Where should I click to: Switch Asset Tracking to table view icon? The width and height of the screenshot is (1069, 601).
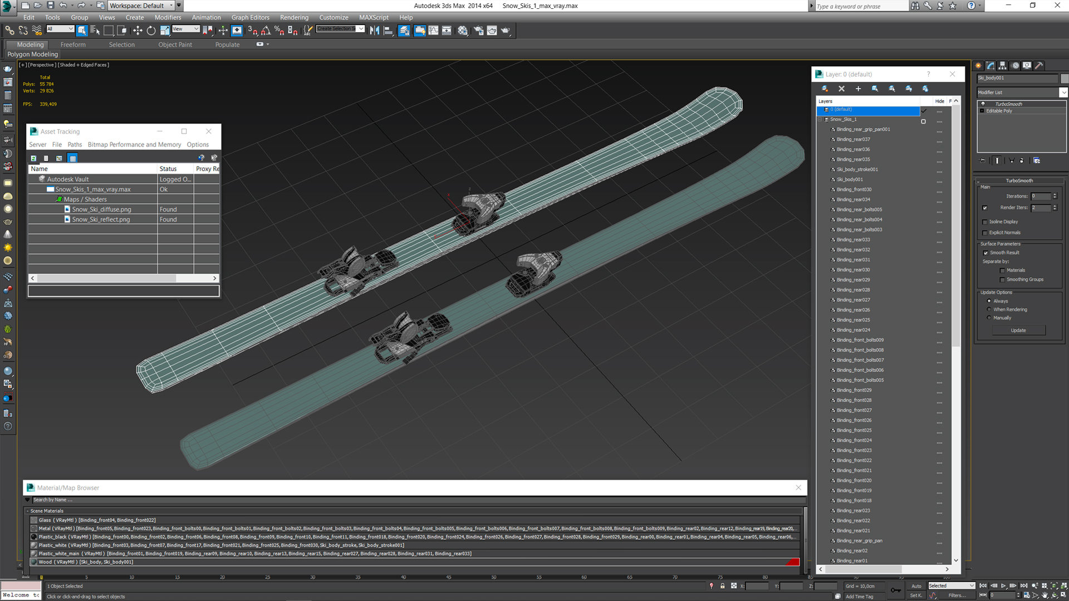(x=72, y=158)
